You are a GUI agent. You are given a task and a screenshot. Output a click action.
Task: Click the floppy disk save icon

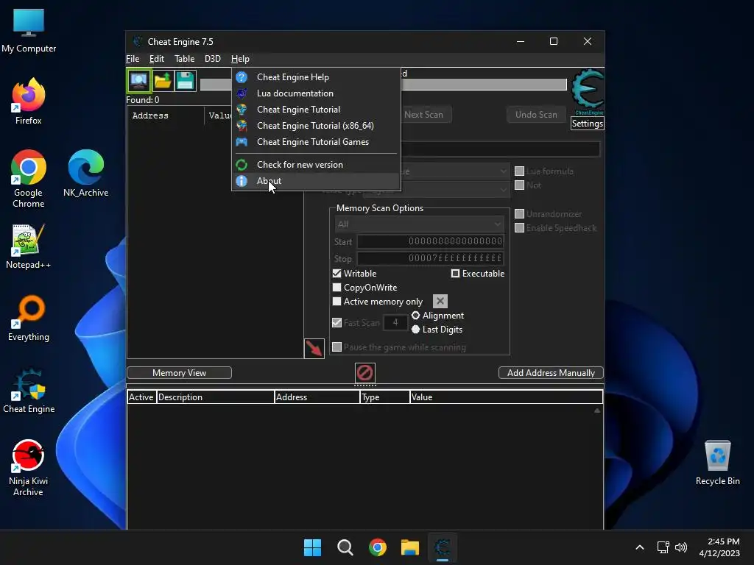point(185,81)
